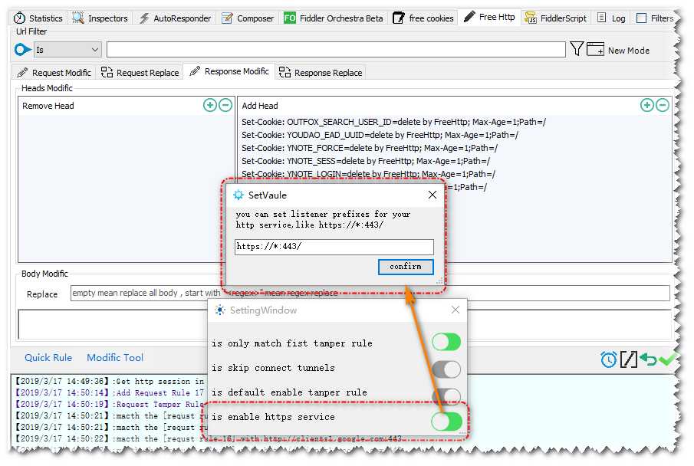694x466 pixels.
Task: Switch to Response Replace tab
Action: tap(321, 73)
